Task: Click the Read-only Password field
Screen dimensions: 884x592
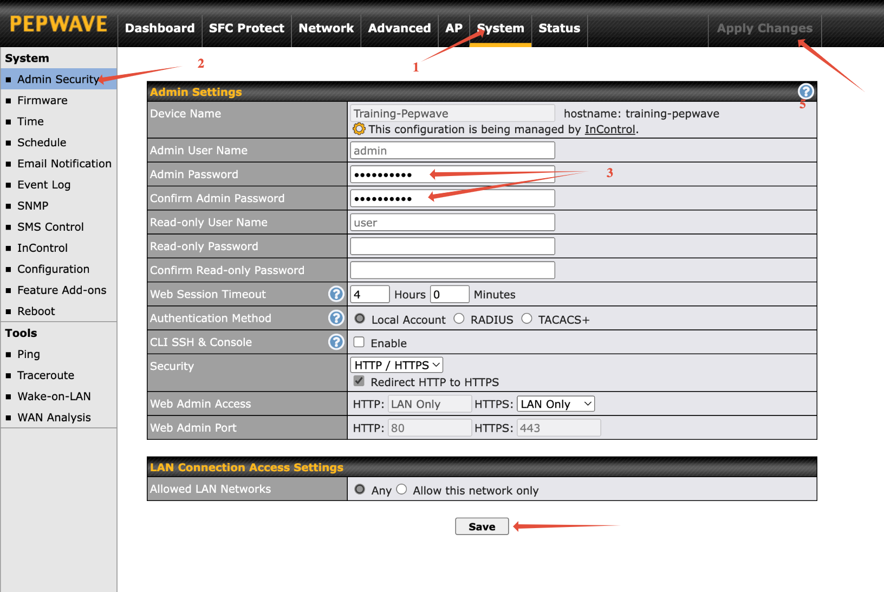Action: click(453, 246)
